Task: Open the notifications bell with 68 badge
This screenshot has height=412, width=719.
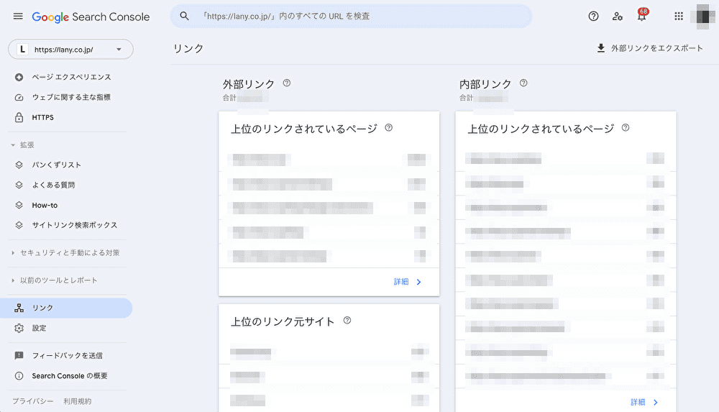Action: [x=642, y=16]
